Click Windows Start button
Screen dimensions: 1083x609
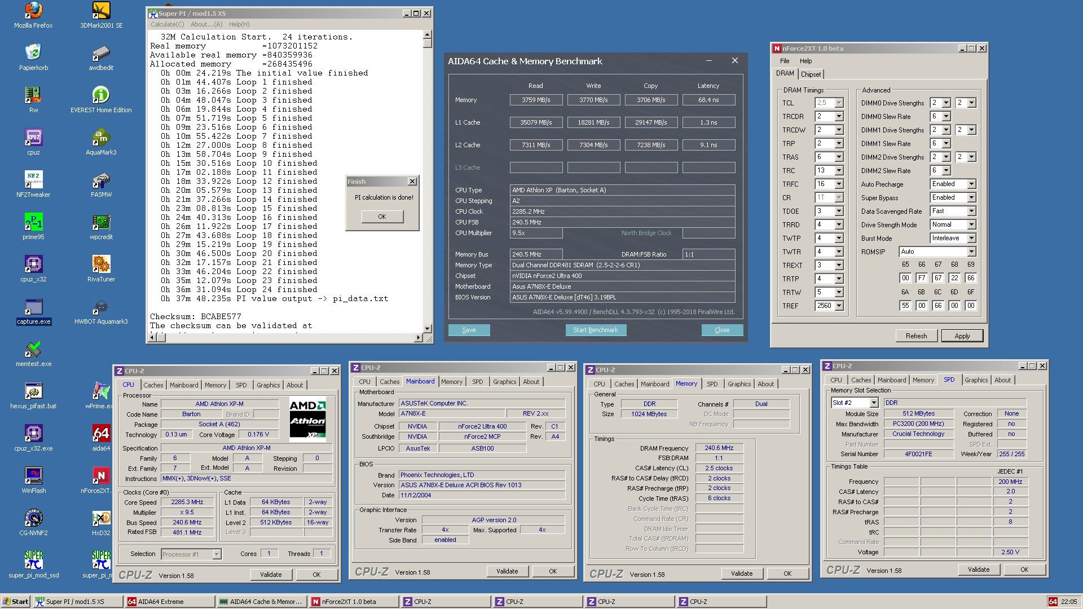pyautogui.click(x=15, y=602)
